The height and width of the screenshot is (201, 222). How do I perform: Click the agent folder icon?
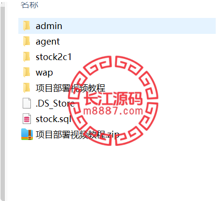[x=27, y=41]
